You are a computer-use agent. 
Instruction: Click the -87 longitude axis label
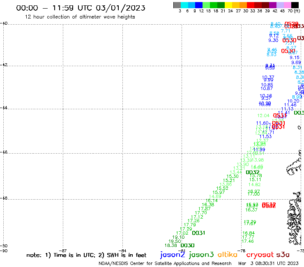[x=63, y=251]
